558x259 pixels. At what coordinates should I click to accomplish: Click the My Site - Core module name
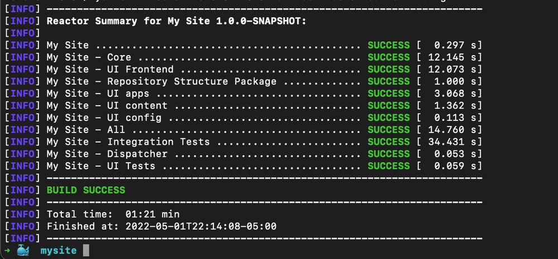(89, 57)
